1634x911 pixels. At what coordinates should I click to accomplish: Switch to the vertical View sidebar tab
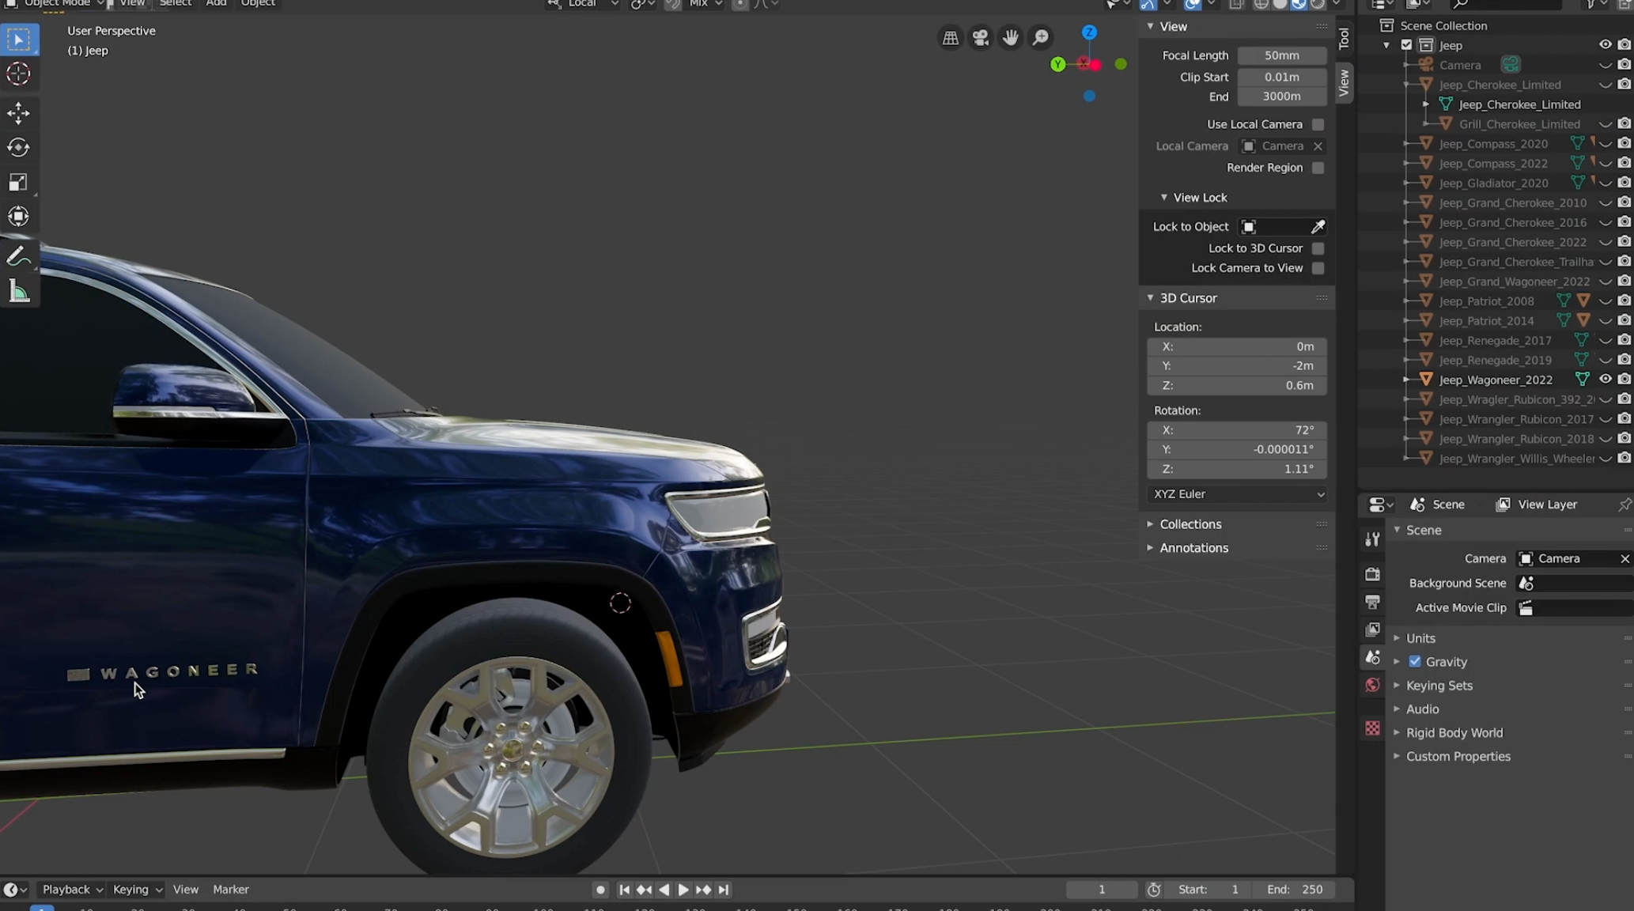(x=1343, y=82)
